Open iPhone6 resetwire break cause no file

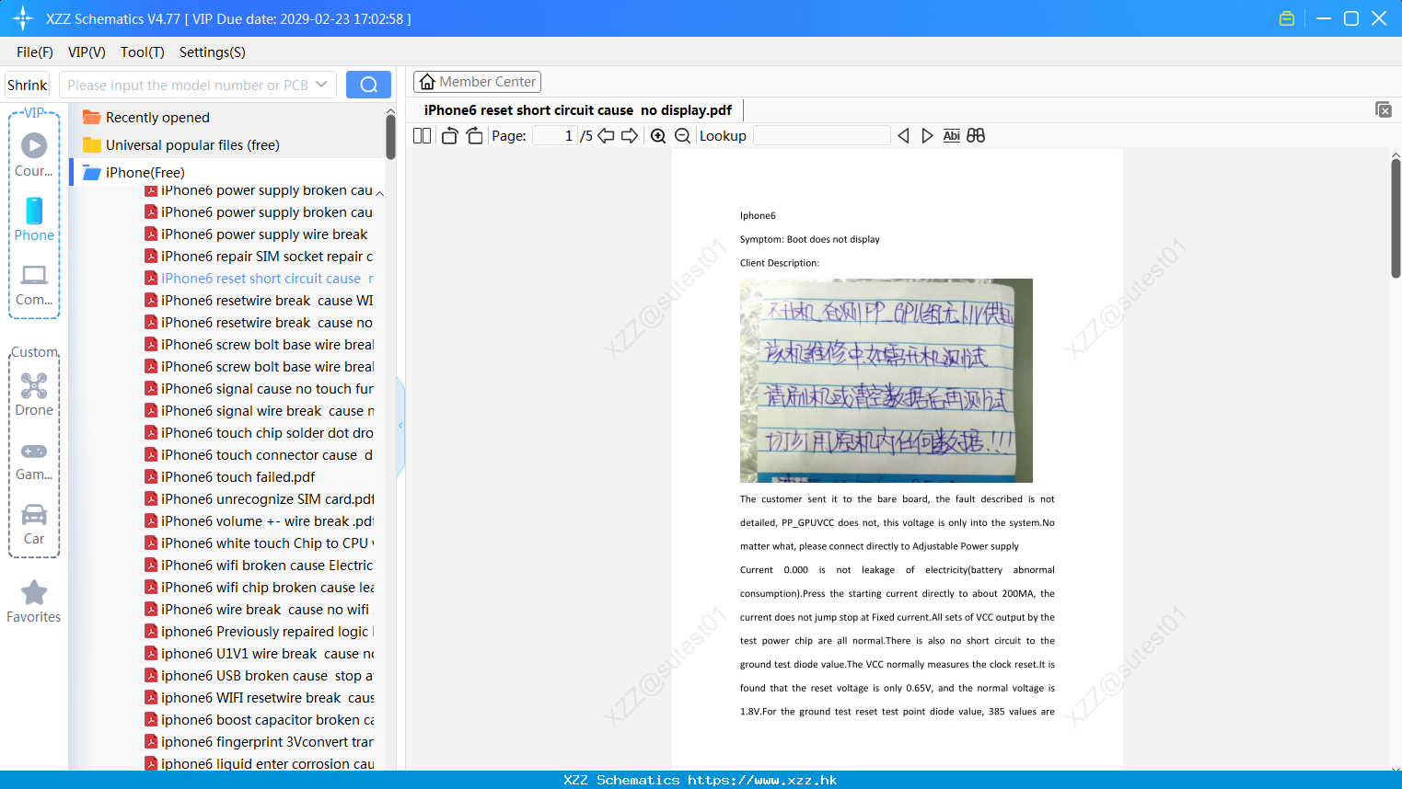click(259, 323)
